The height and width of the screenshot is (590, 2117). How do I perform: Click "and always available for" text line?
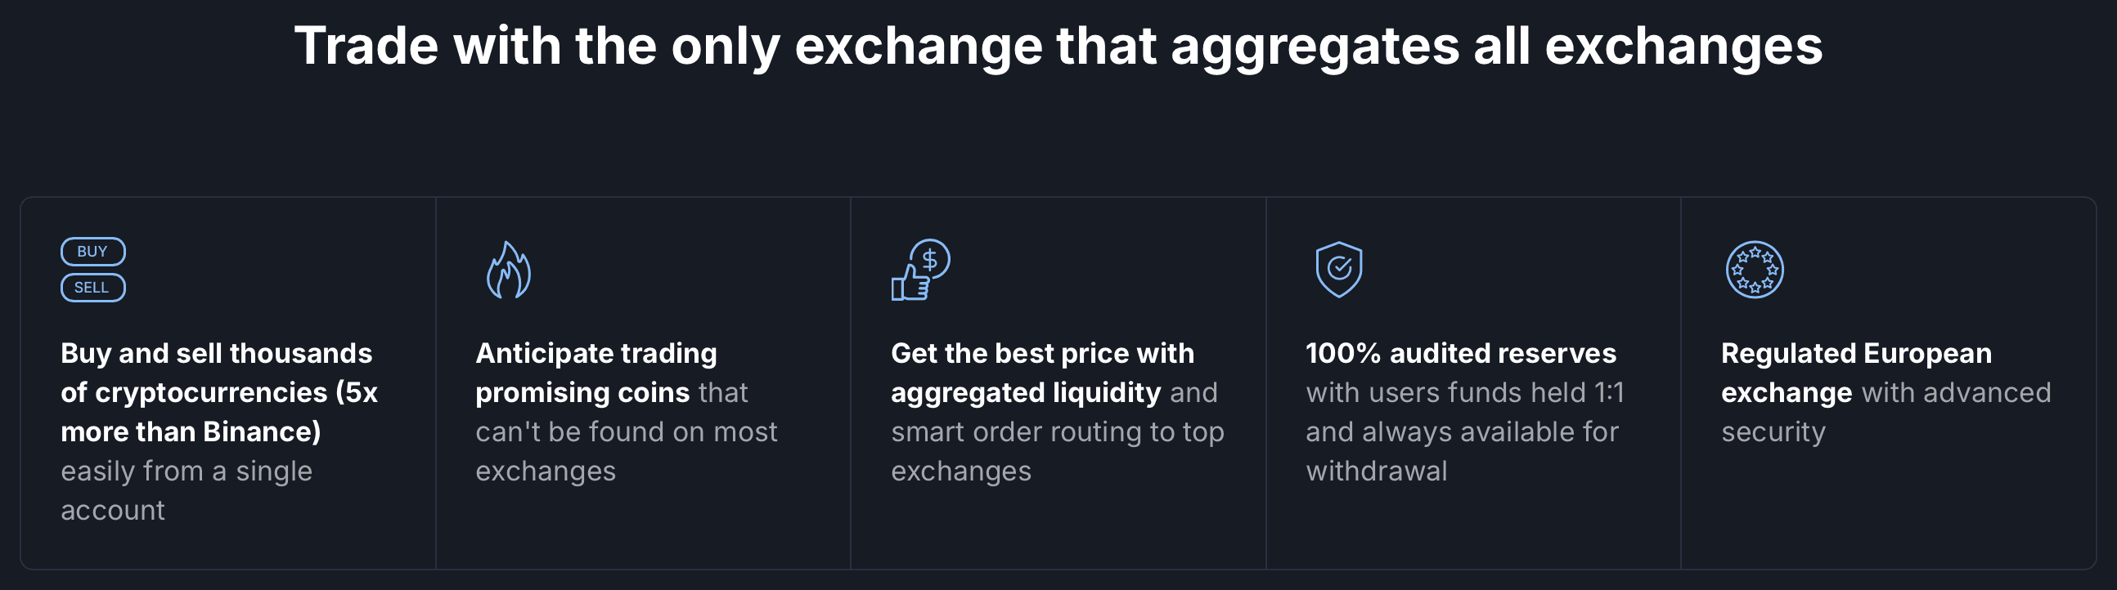tap(1462, 432)
